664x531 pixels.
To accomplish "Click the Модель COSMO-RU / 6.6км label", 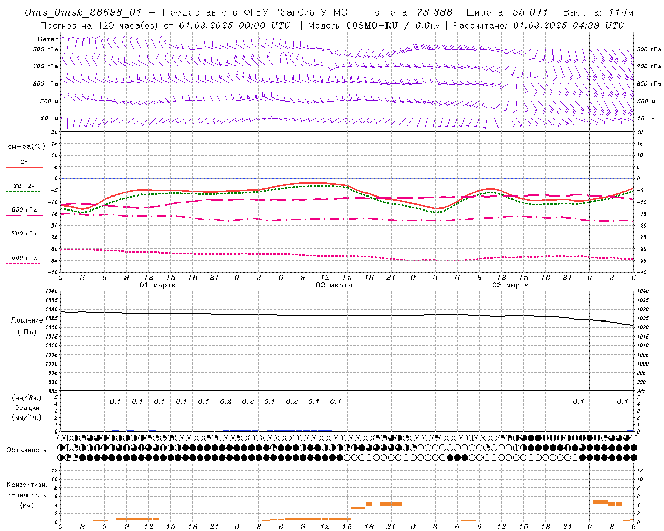I will point(374,25).
